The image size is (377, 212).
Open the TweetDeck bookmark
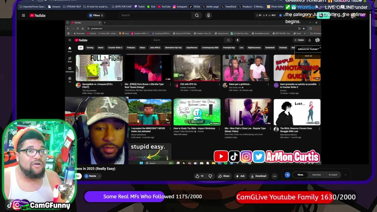229,6
